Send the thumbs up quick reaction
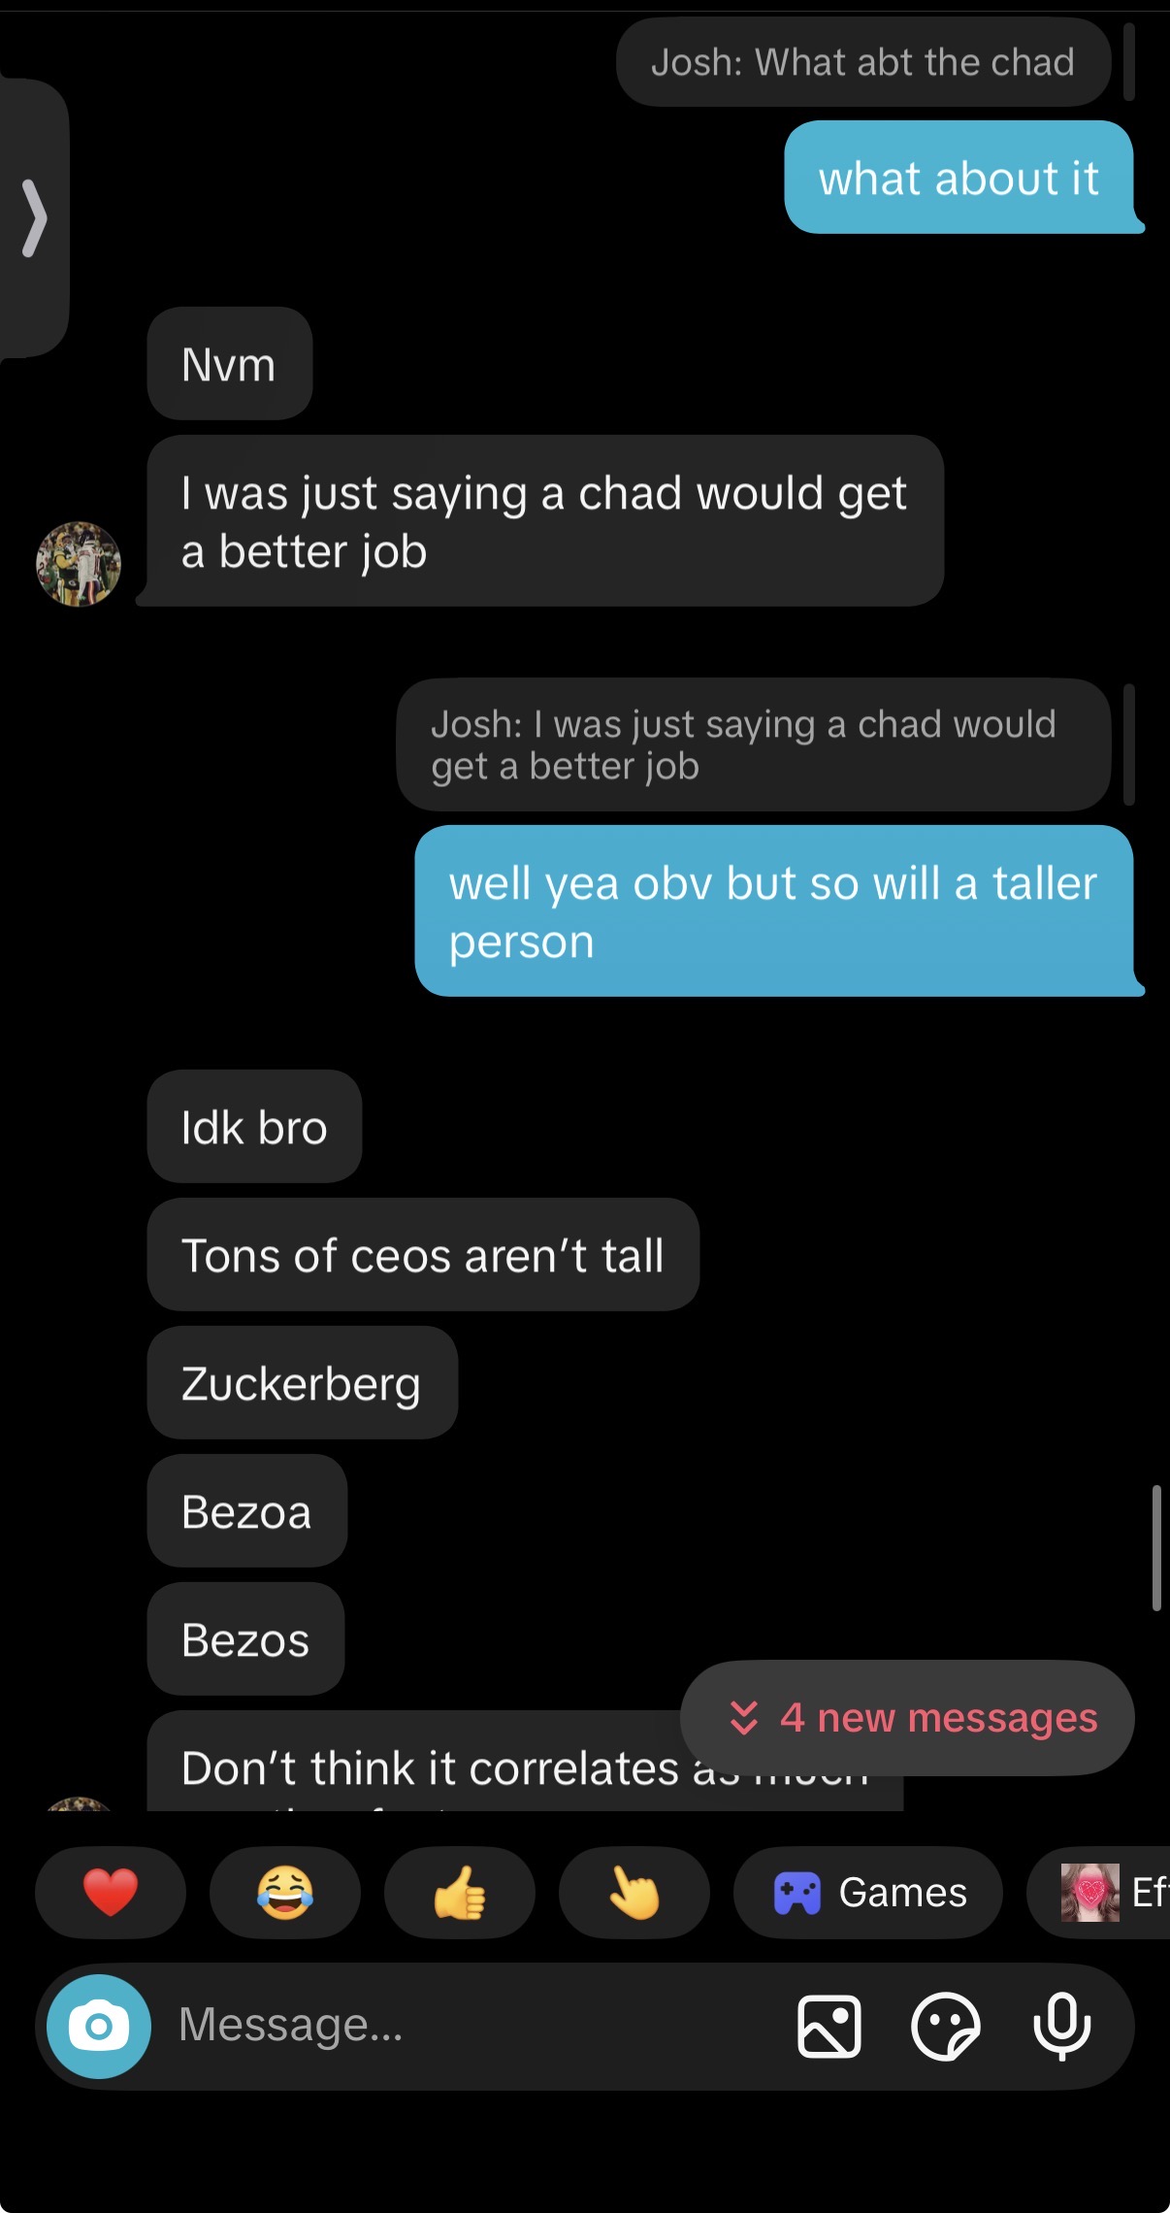Image resolution: width=1170 pixels, height=2213 pixels. (x=460, y=1892)
